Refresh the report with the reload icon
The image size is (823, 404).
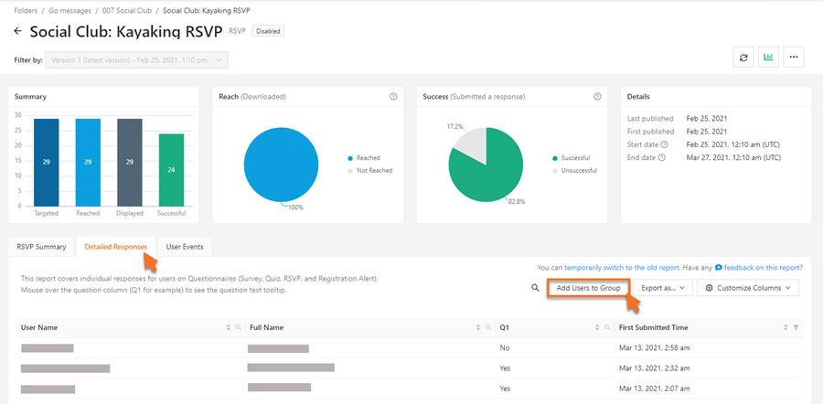tap(743, 58)
